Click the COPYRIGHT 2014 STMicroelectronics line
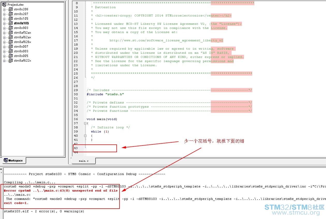The image size is (326, 219). coord(161,16)
